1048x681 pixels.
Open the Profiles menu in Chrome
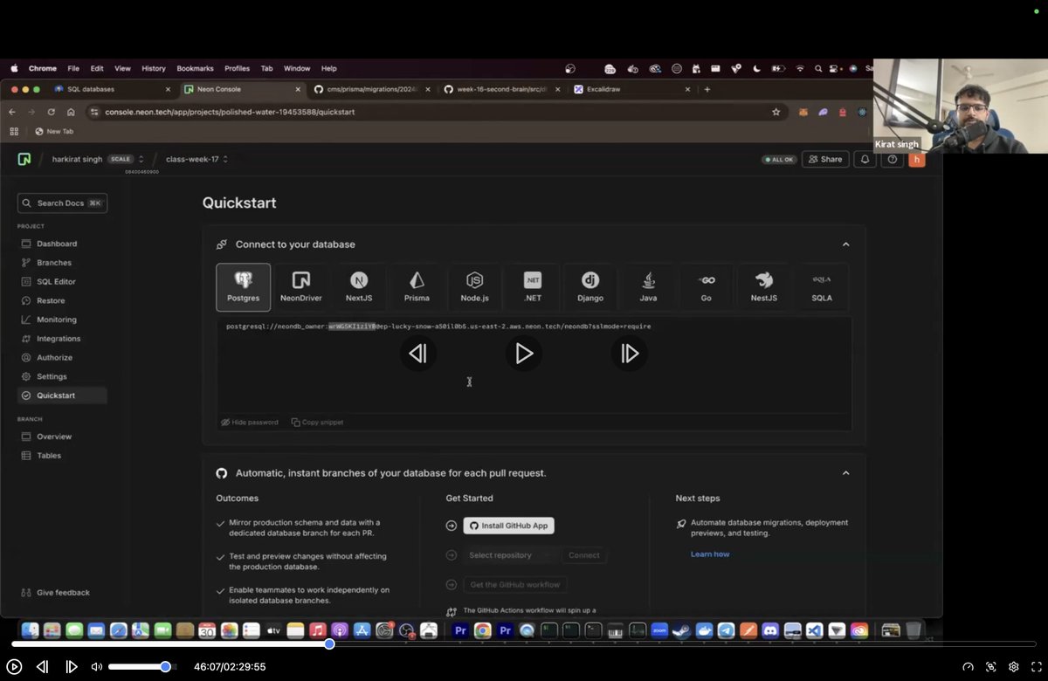pyautogui.click(x=237, y=68)
